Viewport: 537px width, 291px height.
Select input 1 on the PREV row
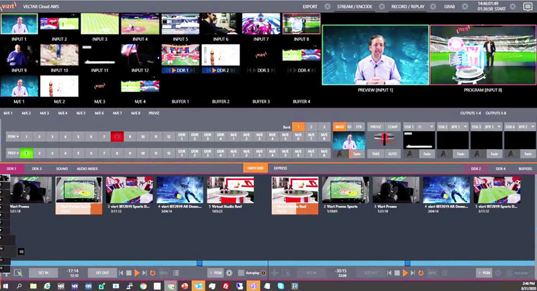point(26,153)
